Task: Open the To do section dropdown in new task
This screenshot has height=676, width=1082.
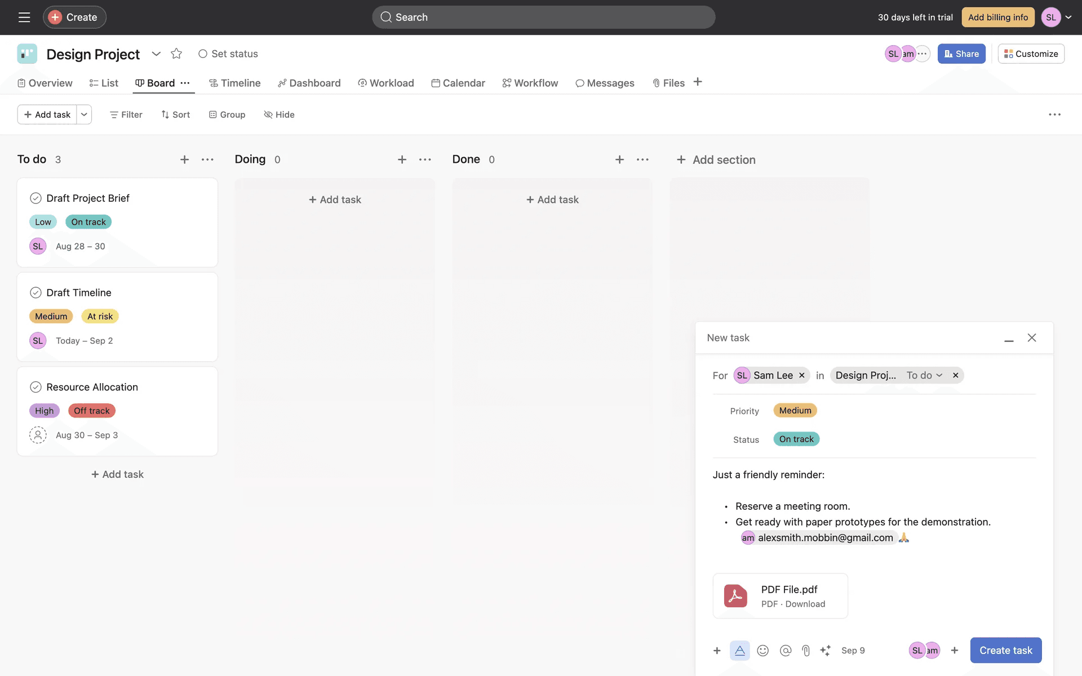Action: [x=924, y=375]
